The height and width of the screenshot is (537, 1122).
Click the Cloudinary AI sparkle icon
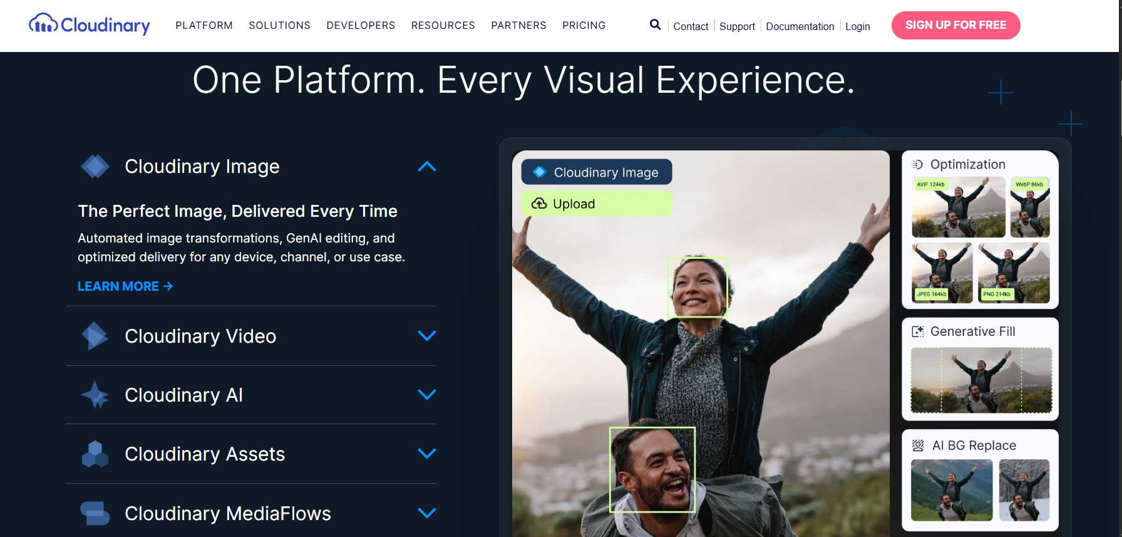tap(95, 395)
